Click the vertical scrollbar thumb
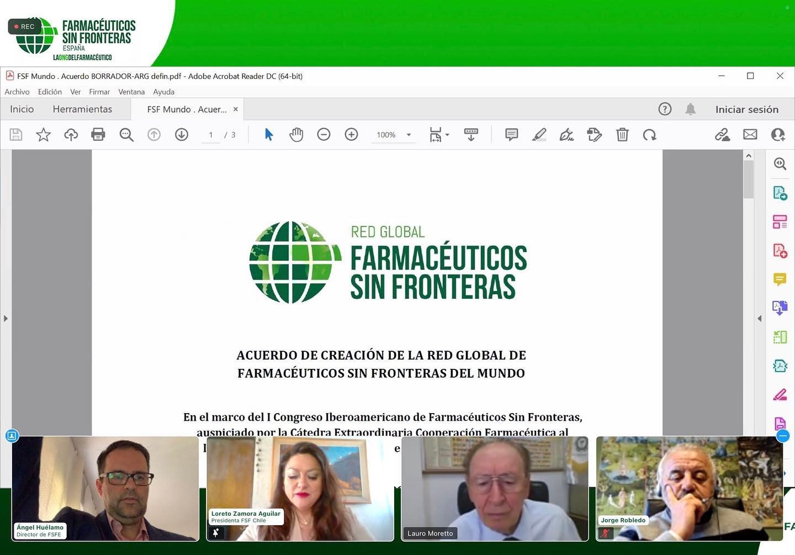This screenshot has width=795, height=555. (749, 179)
